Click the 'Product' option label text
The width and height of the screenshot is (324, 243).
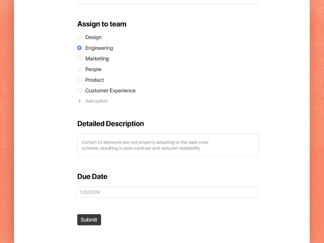(94, 80)
